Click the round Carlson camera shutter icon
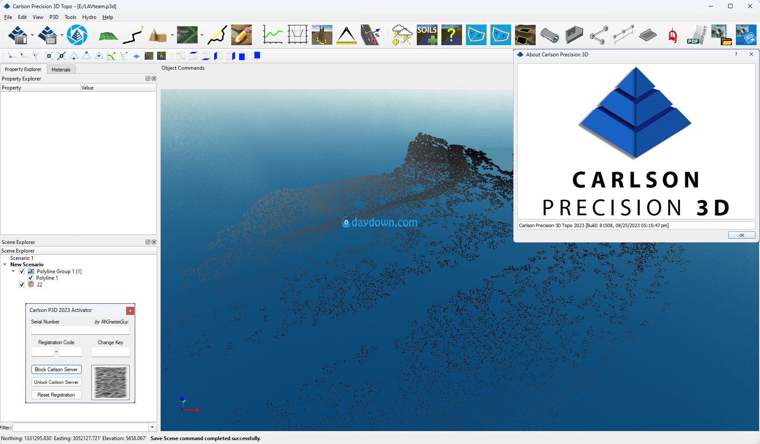 click(x=77, y=35)
